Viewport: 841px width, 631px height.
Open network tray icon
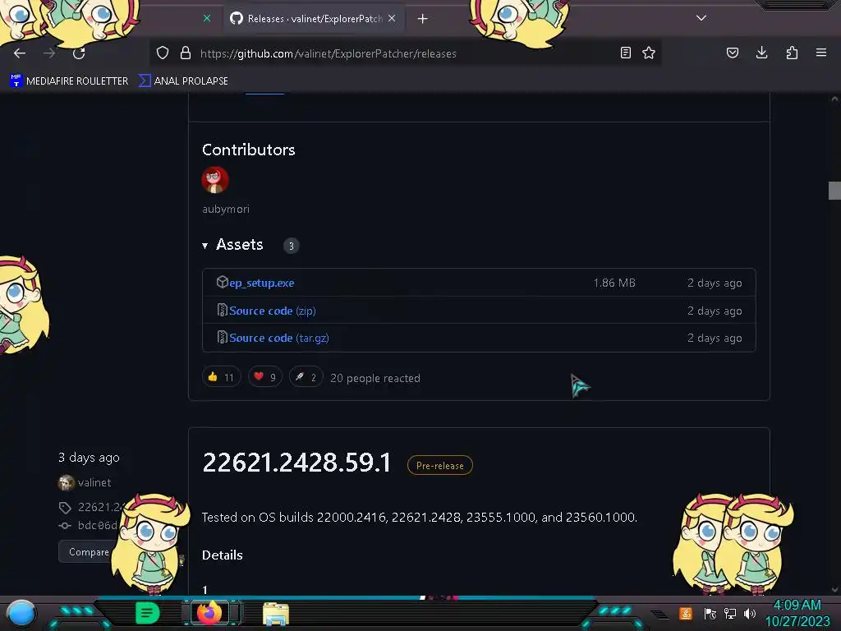(730, 613)
